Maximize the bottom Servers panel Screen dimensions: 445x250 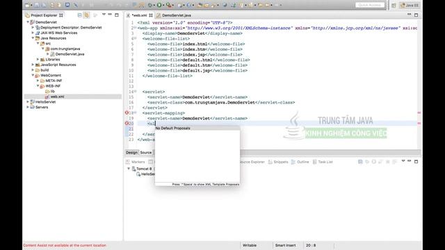tap(416, 162)
